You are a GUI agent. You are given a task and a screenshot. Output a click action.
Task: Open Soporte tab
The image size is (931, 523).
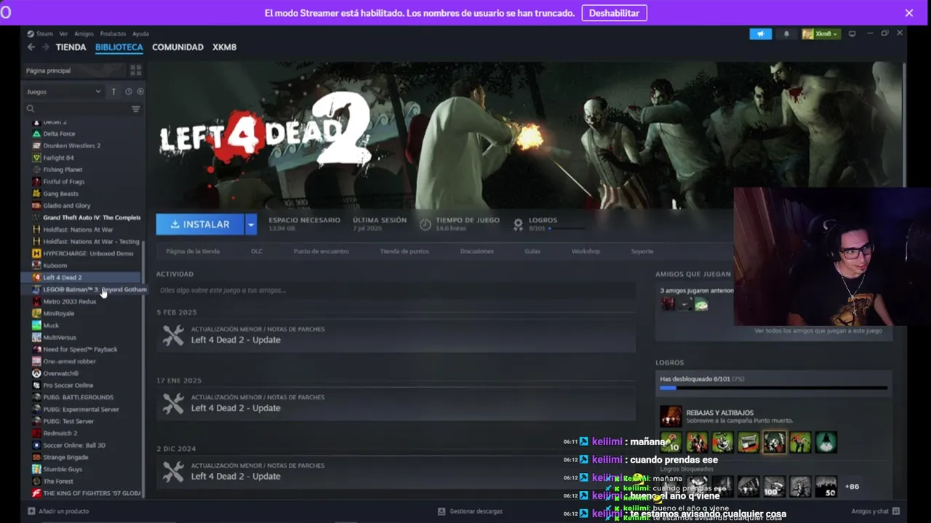(x=642, y=251)
